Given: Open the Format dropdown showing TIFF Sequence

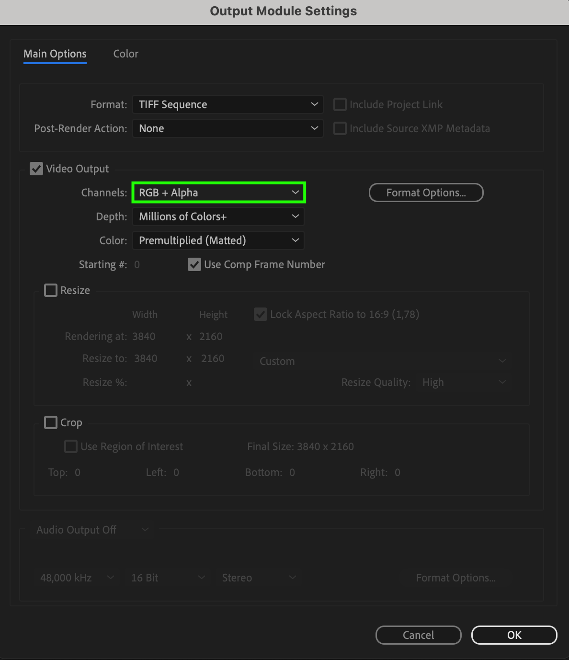Looking at the screenshot, I should point(228,104).
